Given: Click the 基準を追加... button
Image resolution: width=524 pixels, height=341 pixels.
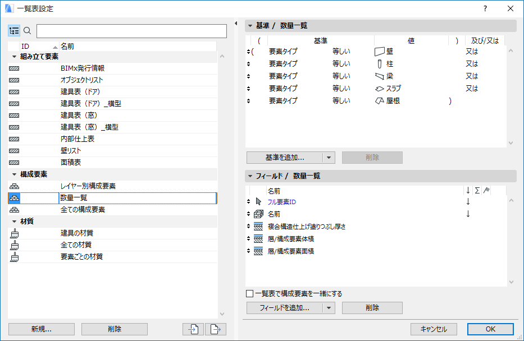Looking at the screenshot, I should coord(285,158).
